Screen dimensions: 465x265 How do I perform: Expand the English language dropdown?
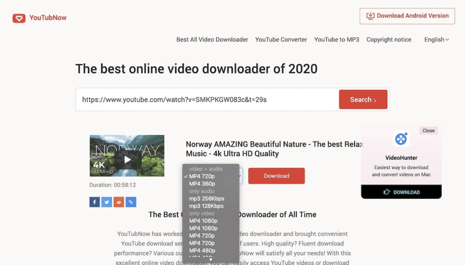point(436,39)
